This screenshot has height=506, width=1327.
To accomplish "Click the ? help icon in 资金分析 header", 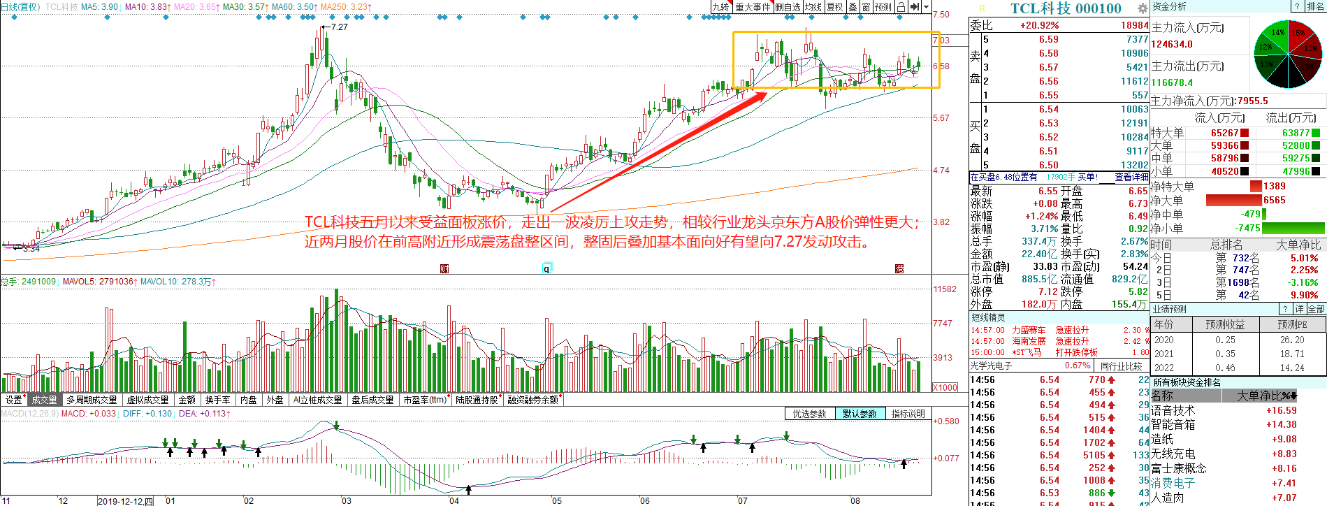I will coord(1297,6).
